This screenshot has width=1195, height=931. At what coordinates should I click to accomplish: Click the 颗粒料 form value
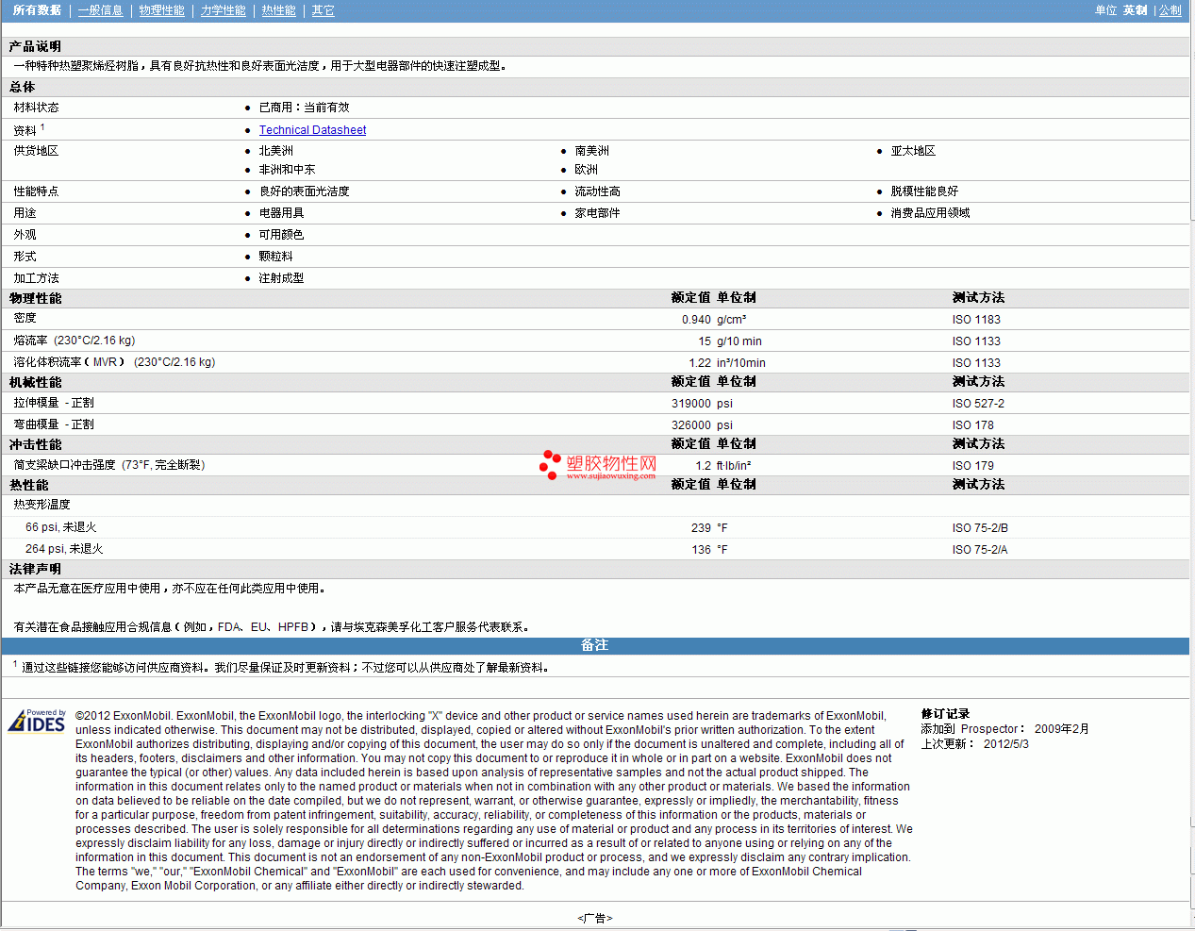[275, 257]
